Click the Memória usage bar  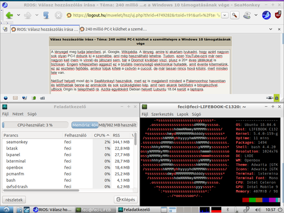[104, 125]
